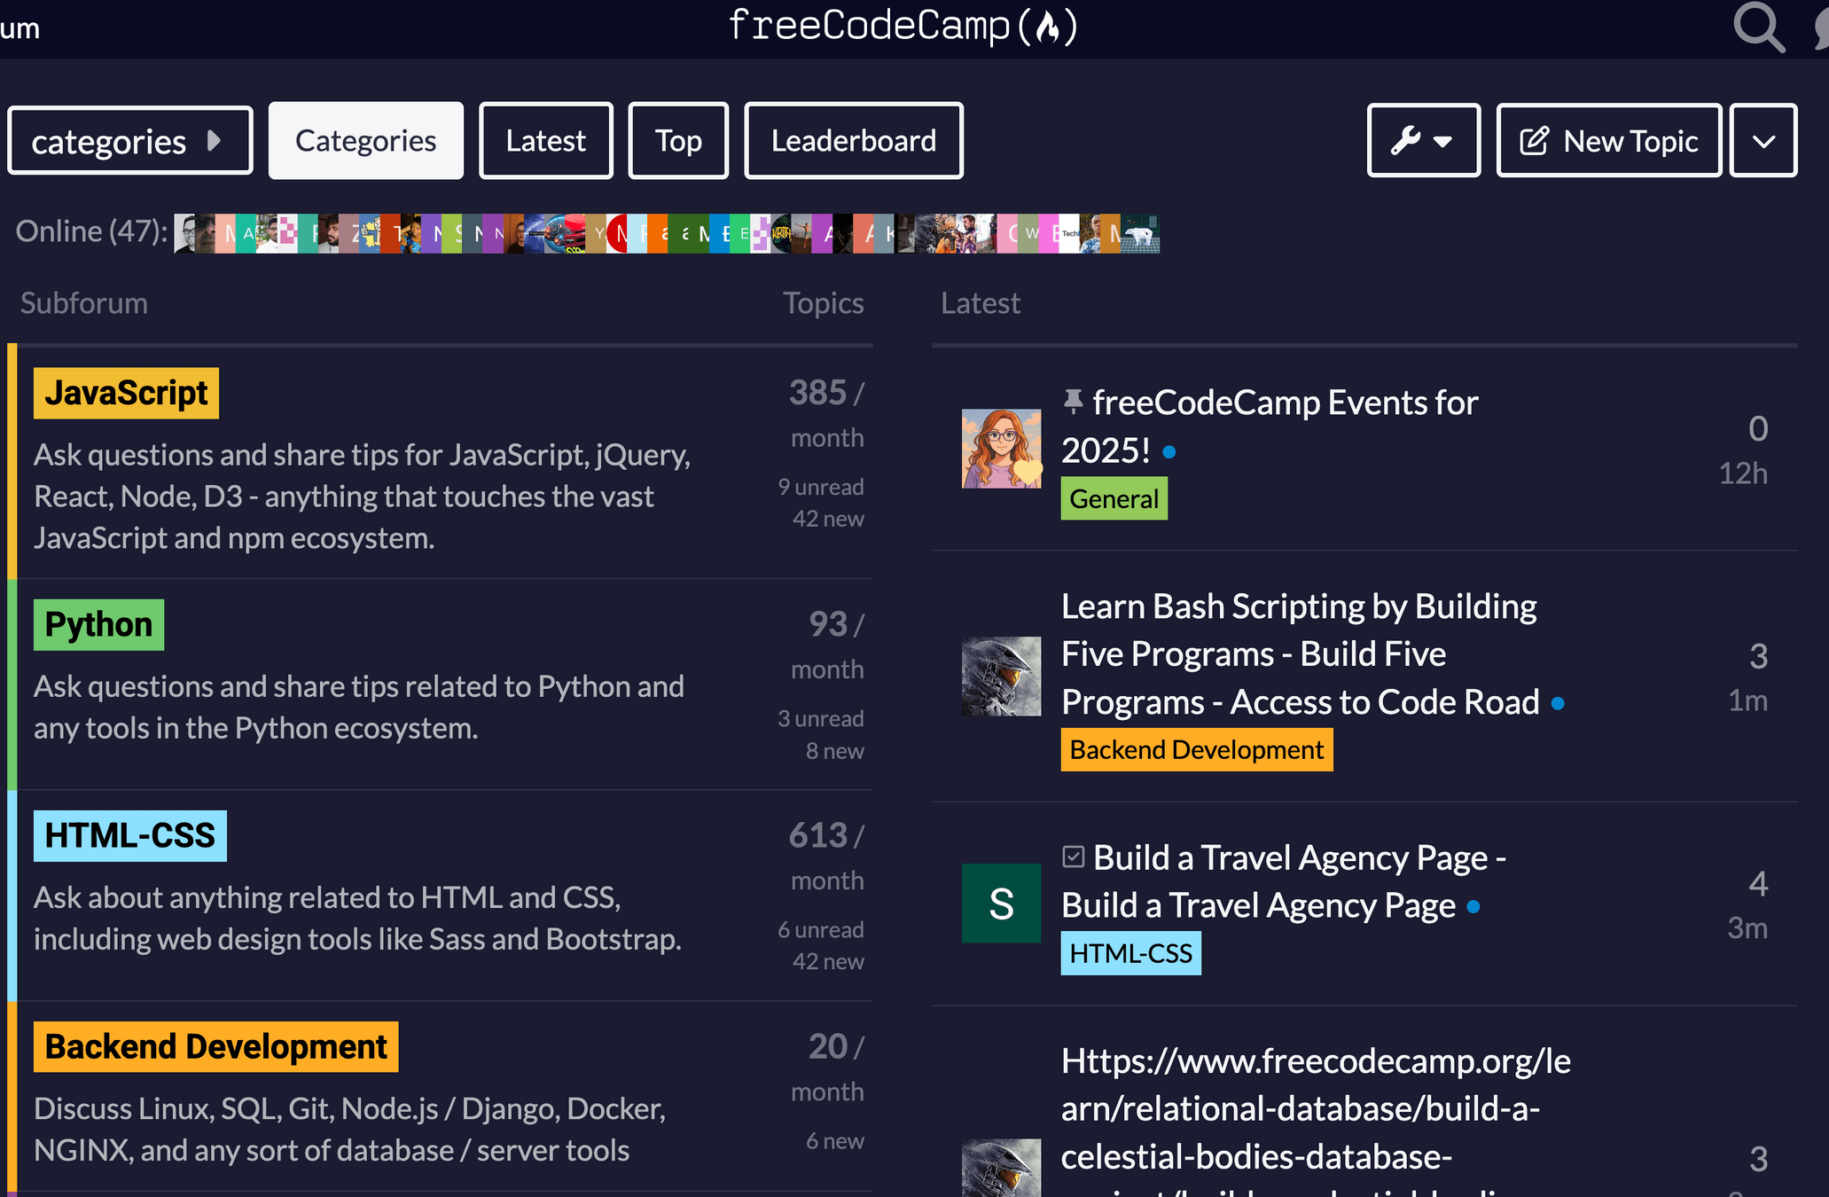Click the red-haired avatar on Events topic
The width and height of the screenshot is (1829, 1197).
[x=1001, y=449]
